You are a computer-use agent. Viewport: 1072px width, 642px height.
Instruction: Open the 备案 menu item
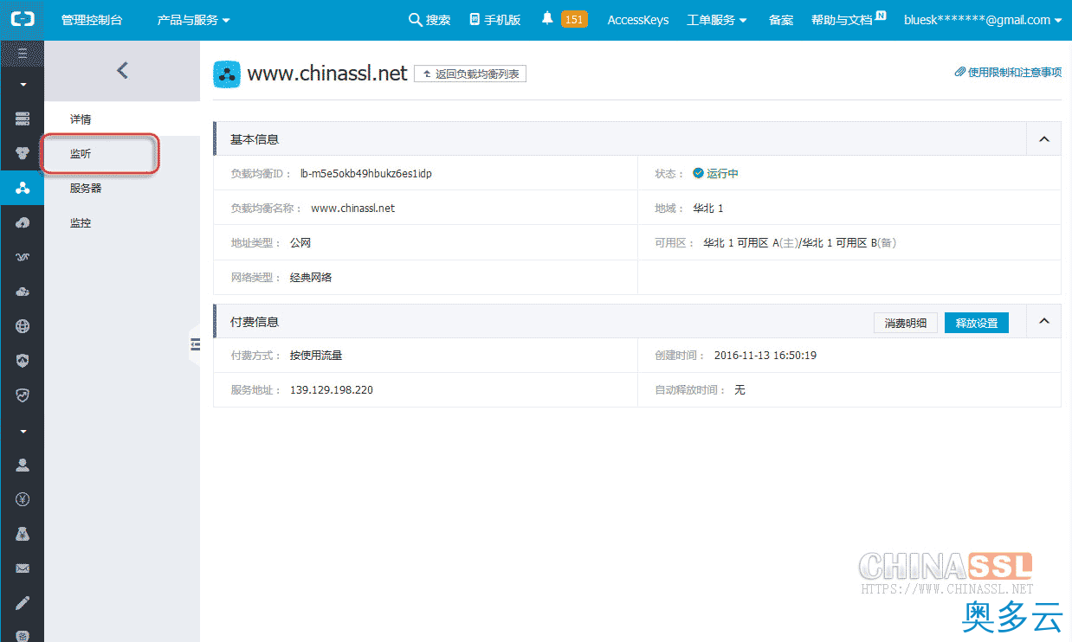pos(781,20)
